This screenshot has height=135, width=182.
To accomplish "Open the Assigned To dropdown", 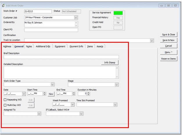I will click(x=39, y=114).
